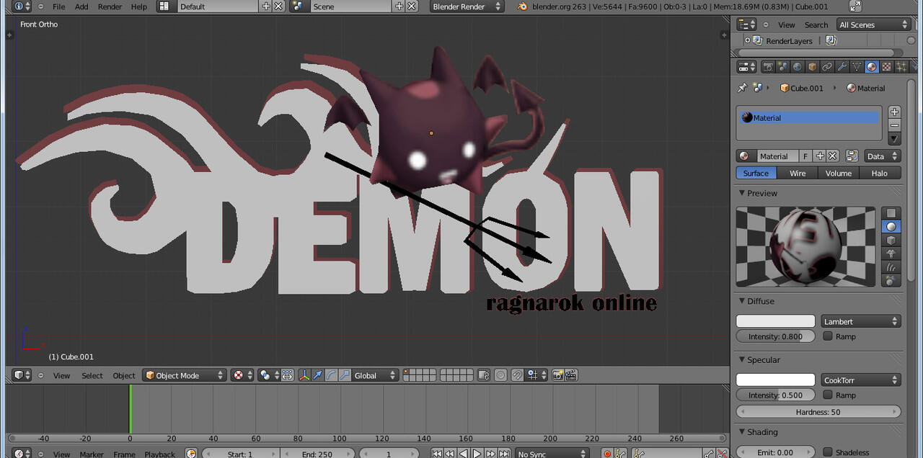Open the All Scenes outliner filter dropdown

(874, 24)
